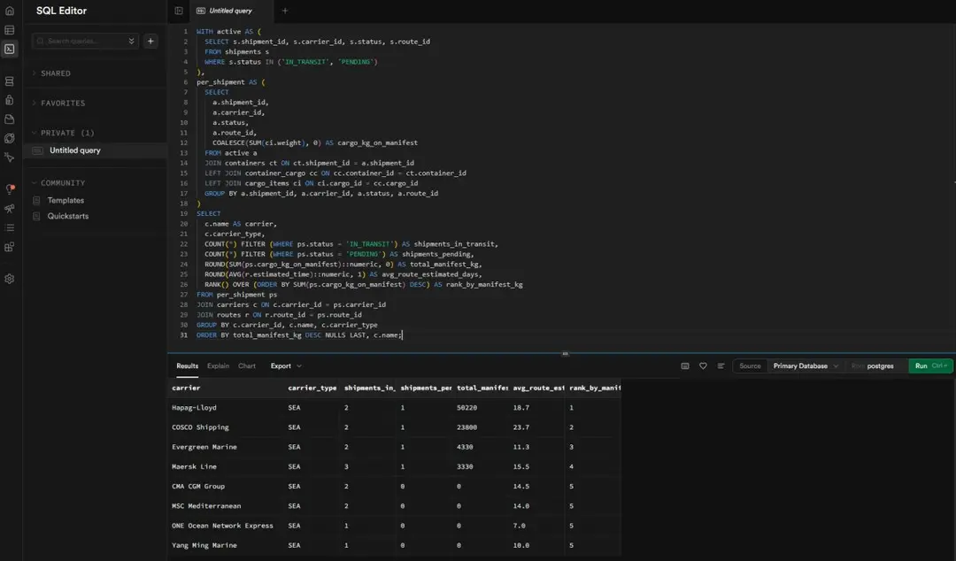This screenshot has height=561, width=956.
Task: Click the Quickstarts document icon
Action: [x=36, y=217]
